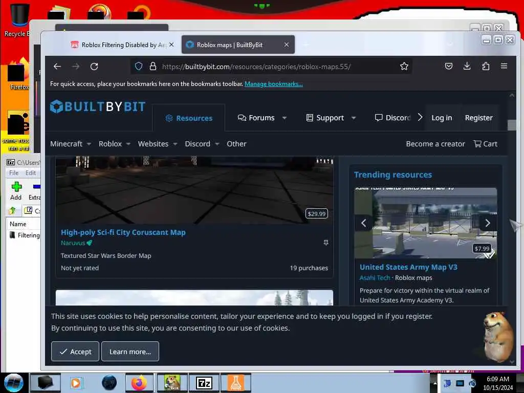524x393 pixels.
Task: Open the Support menu item
Action: pos(325,118)
